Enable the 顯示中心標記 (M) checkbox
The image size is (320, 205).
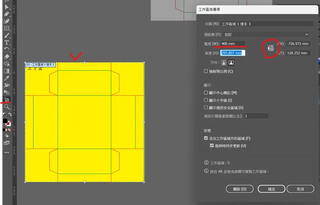(206, 93)
